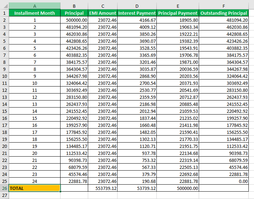Click the interest payment 3201.46
Screen dimensions: 254x199
pyautogui.click(x=137, y=62)
